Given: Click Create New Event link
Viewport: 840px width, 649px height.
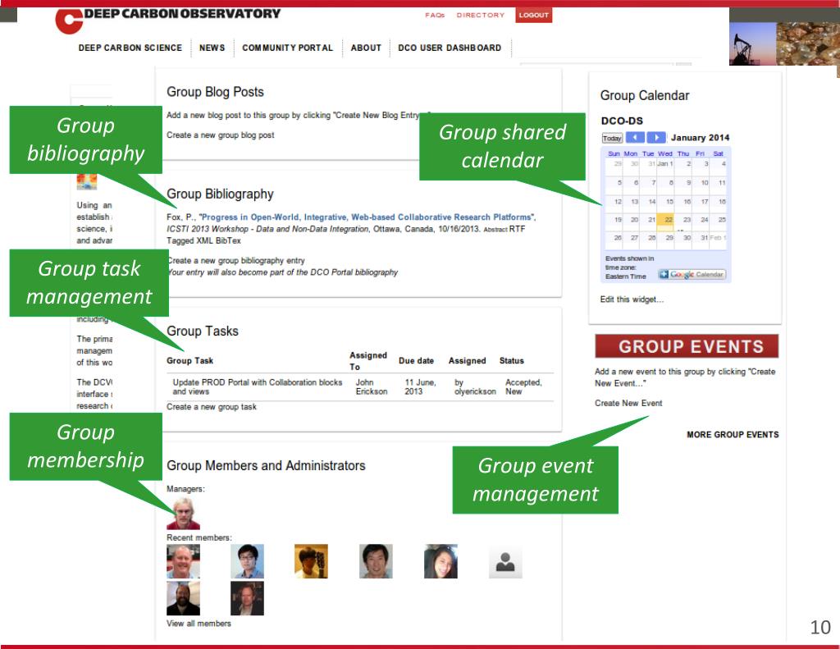Looking at the screenshot, I should 628,403.
